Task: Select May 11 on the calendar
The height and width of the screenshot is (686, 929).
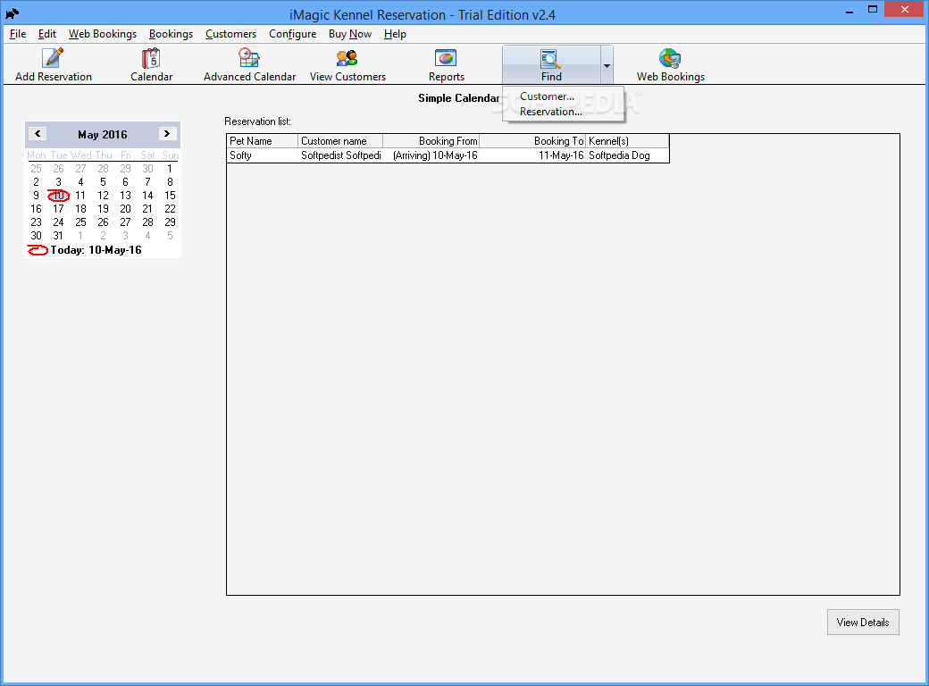Action: tap(80, 196)
